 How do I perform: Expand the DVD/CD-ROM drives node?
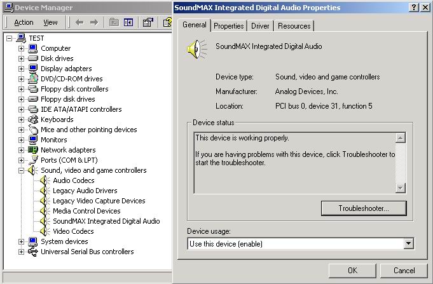pos(21,79)
